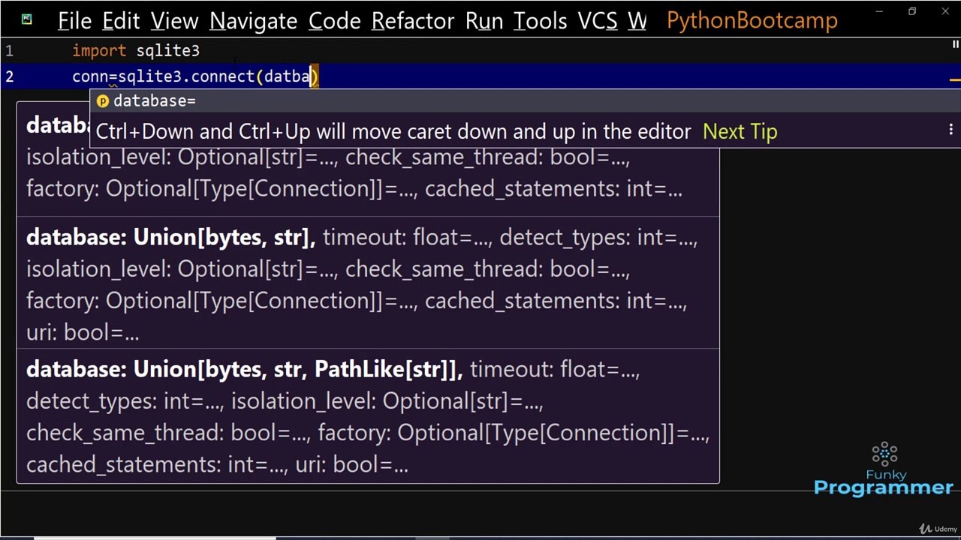961x540 pixels.
Task: Open the Run menu
Action: click(484, 21)
